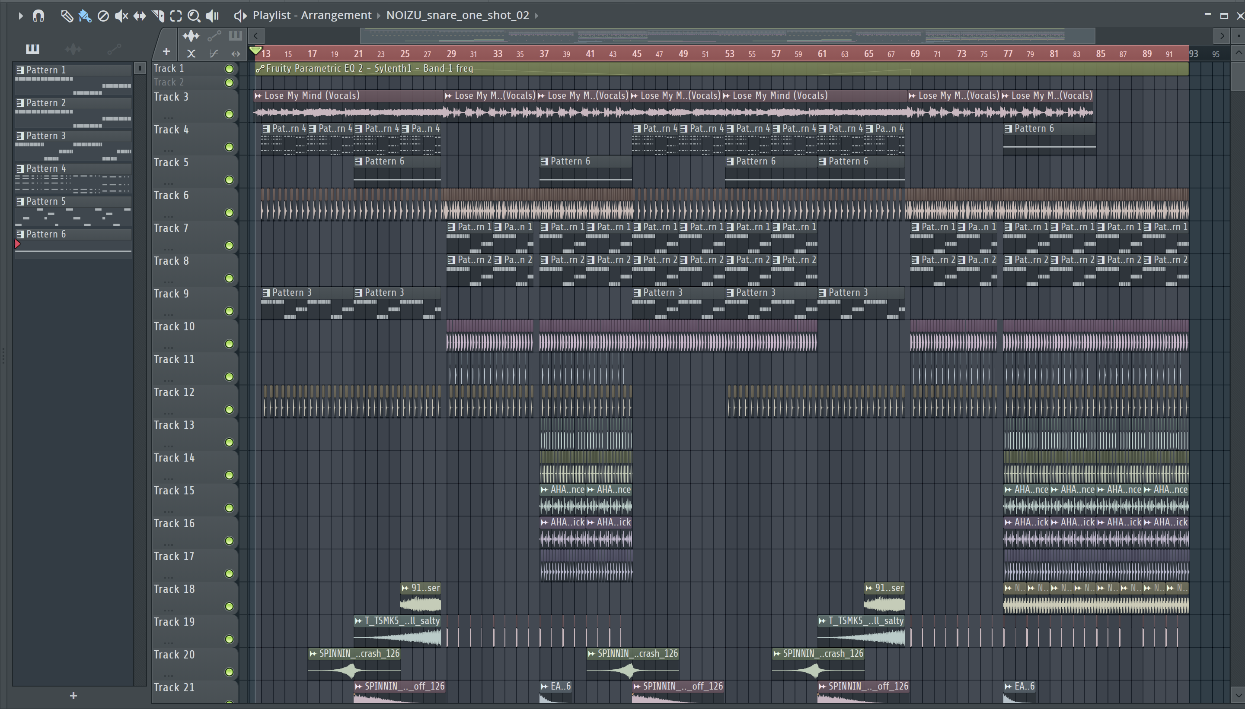The width and height of the screenshot is (1245, 709).
Task: Open first 91..ser clip menu on Track 18
Action: point(405,588)
